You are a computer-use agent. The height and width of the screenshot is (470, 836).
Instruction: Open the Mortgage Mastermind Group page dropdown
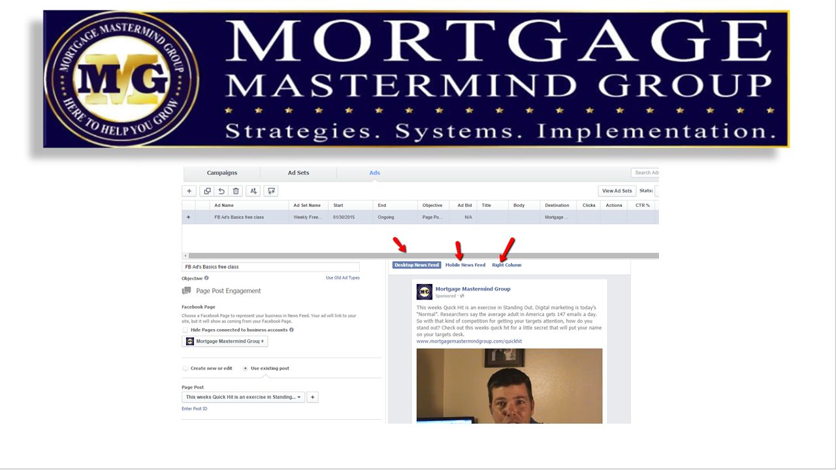(225, 341)
